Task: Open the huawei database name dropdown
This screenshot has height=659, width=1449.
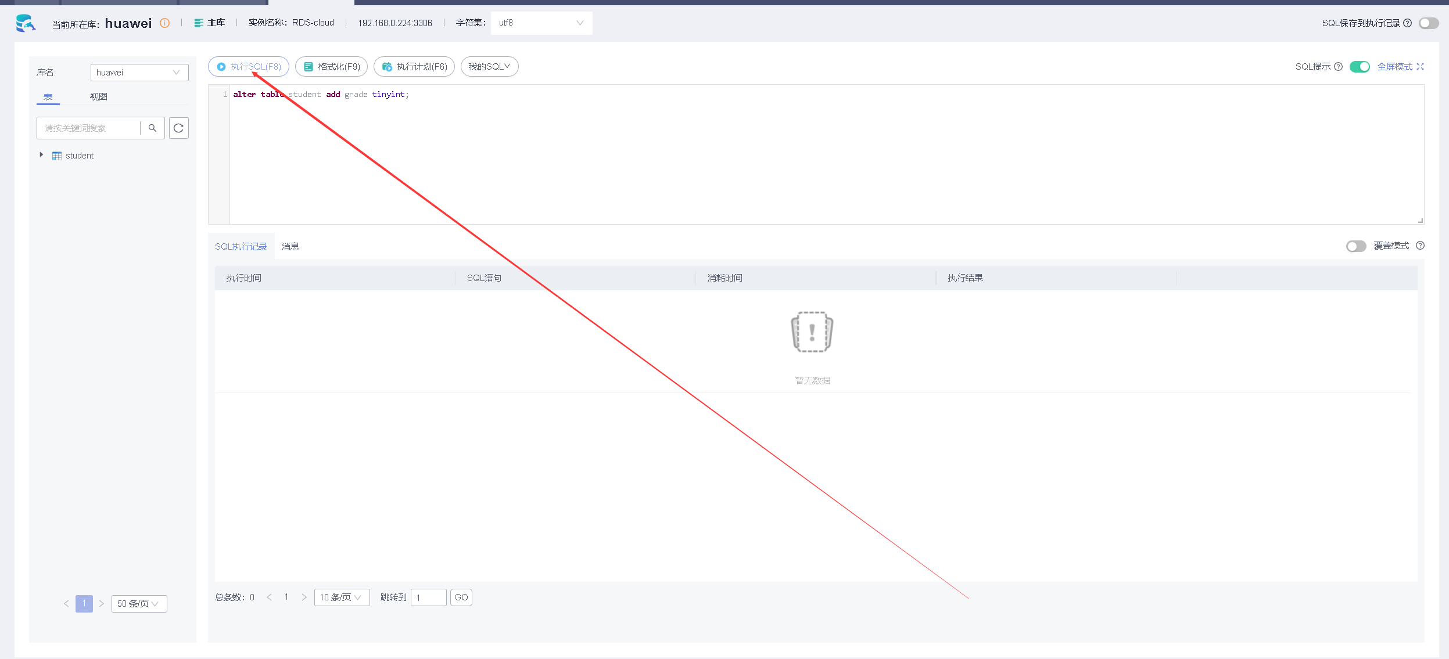Action: click(x=139, y=73)
